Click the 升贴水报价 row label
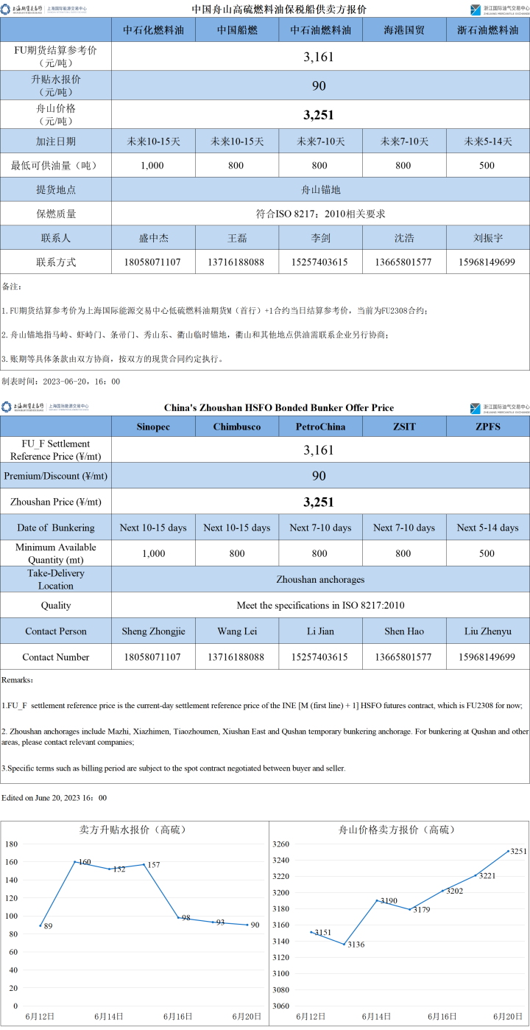The height and width of the screenshot is (1030, 530). point(56,85)
